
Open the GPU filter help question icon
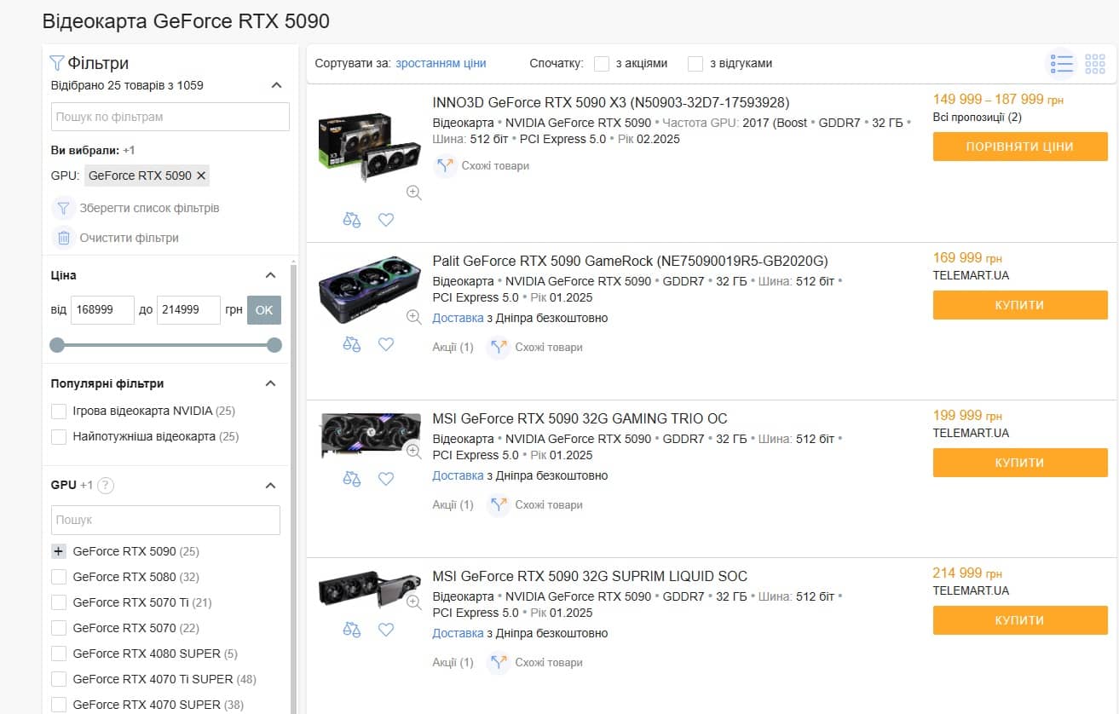pos(106,486)
